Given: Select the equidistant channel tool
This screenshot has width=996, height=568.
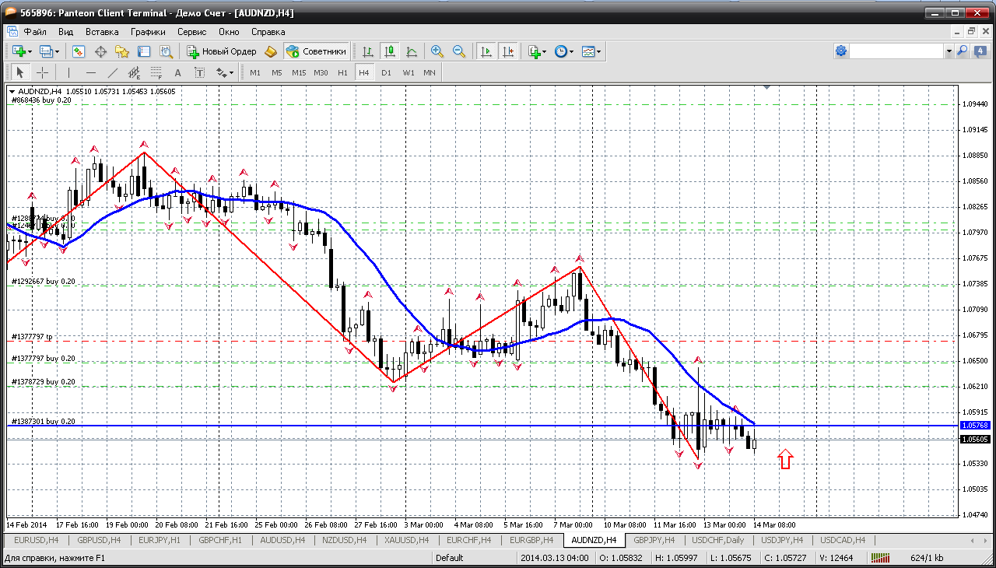Looking at the screenshot, I should [x=134, y=72].
